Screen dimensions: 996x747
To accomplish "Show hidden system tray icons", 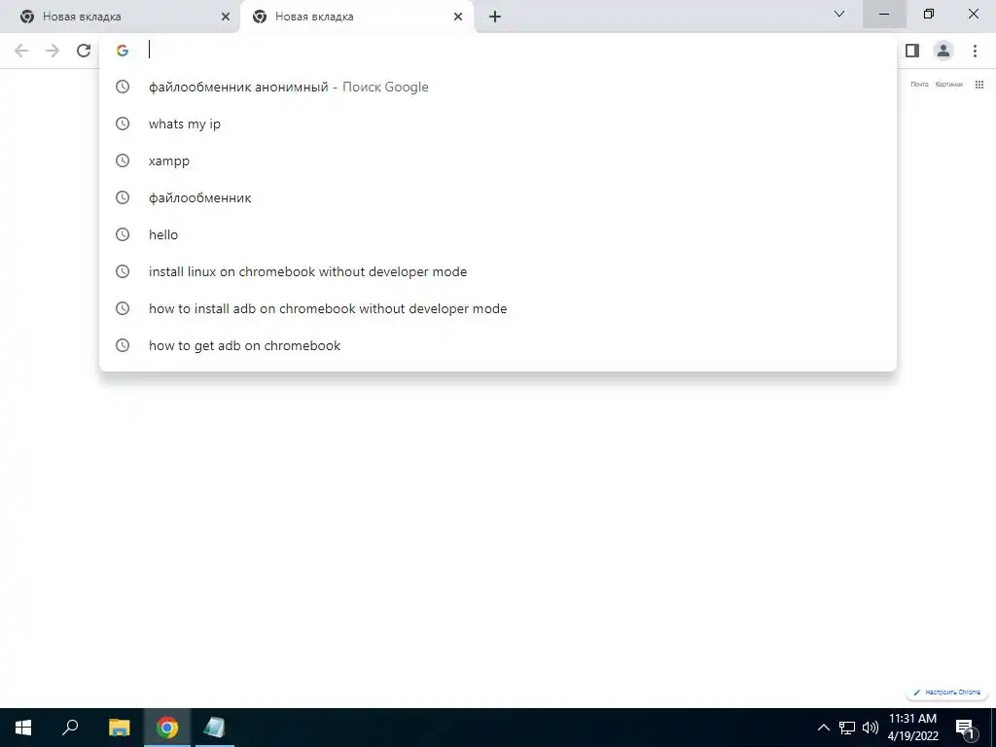I will coord(823,728).
